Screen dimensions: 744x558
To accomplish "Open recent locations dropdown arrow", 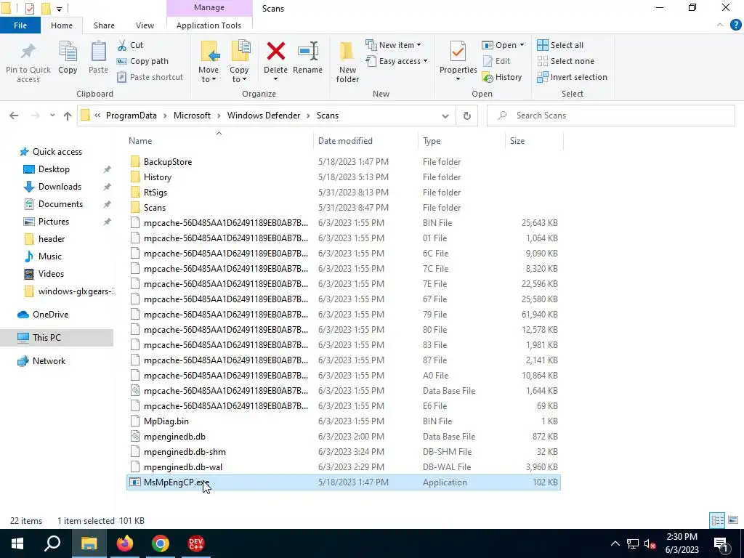I will click(52, 116).
